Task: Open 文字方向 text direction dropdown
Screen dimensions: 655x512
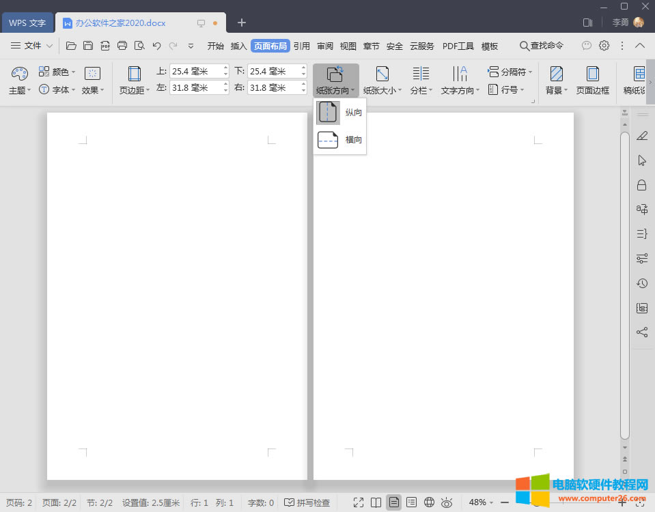Action: 460,89
